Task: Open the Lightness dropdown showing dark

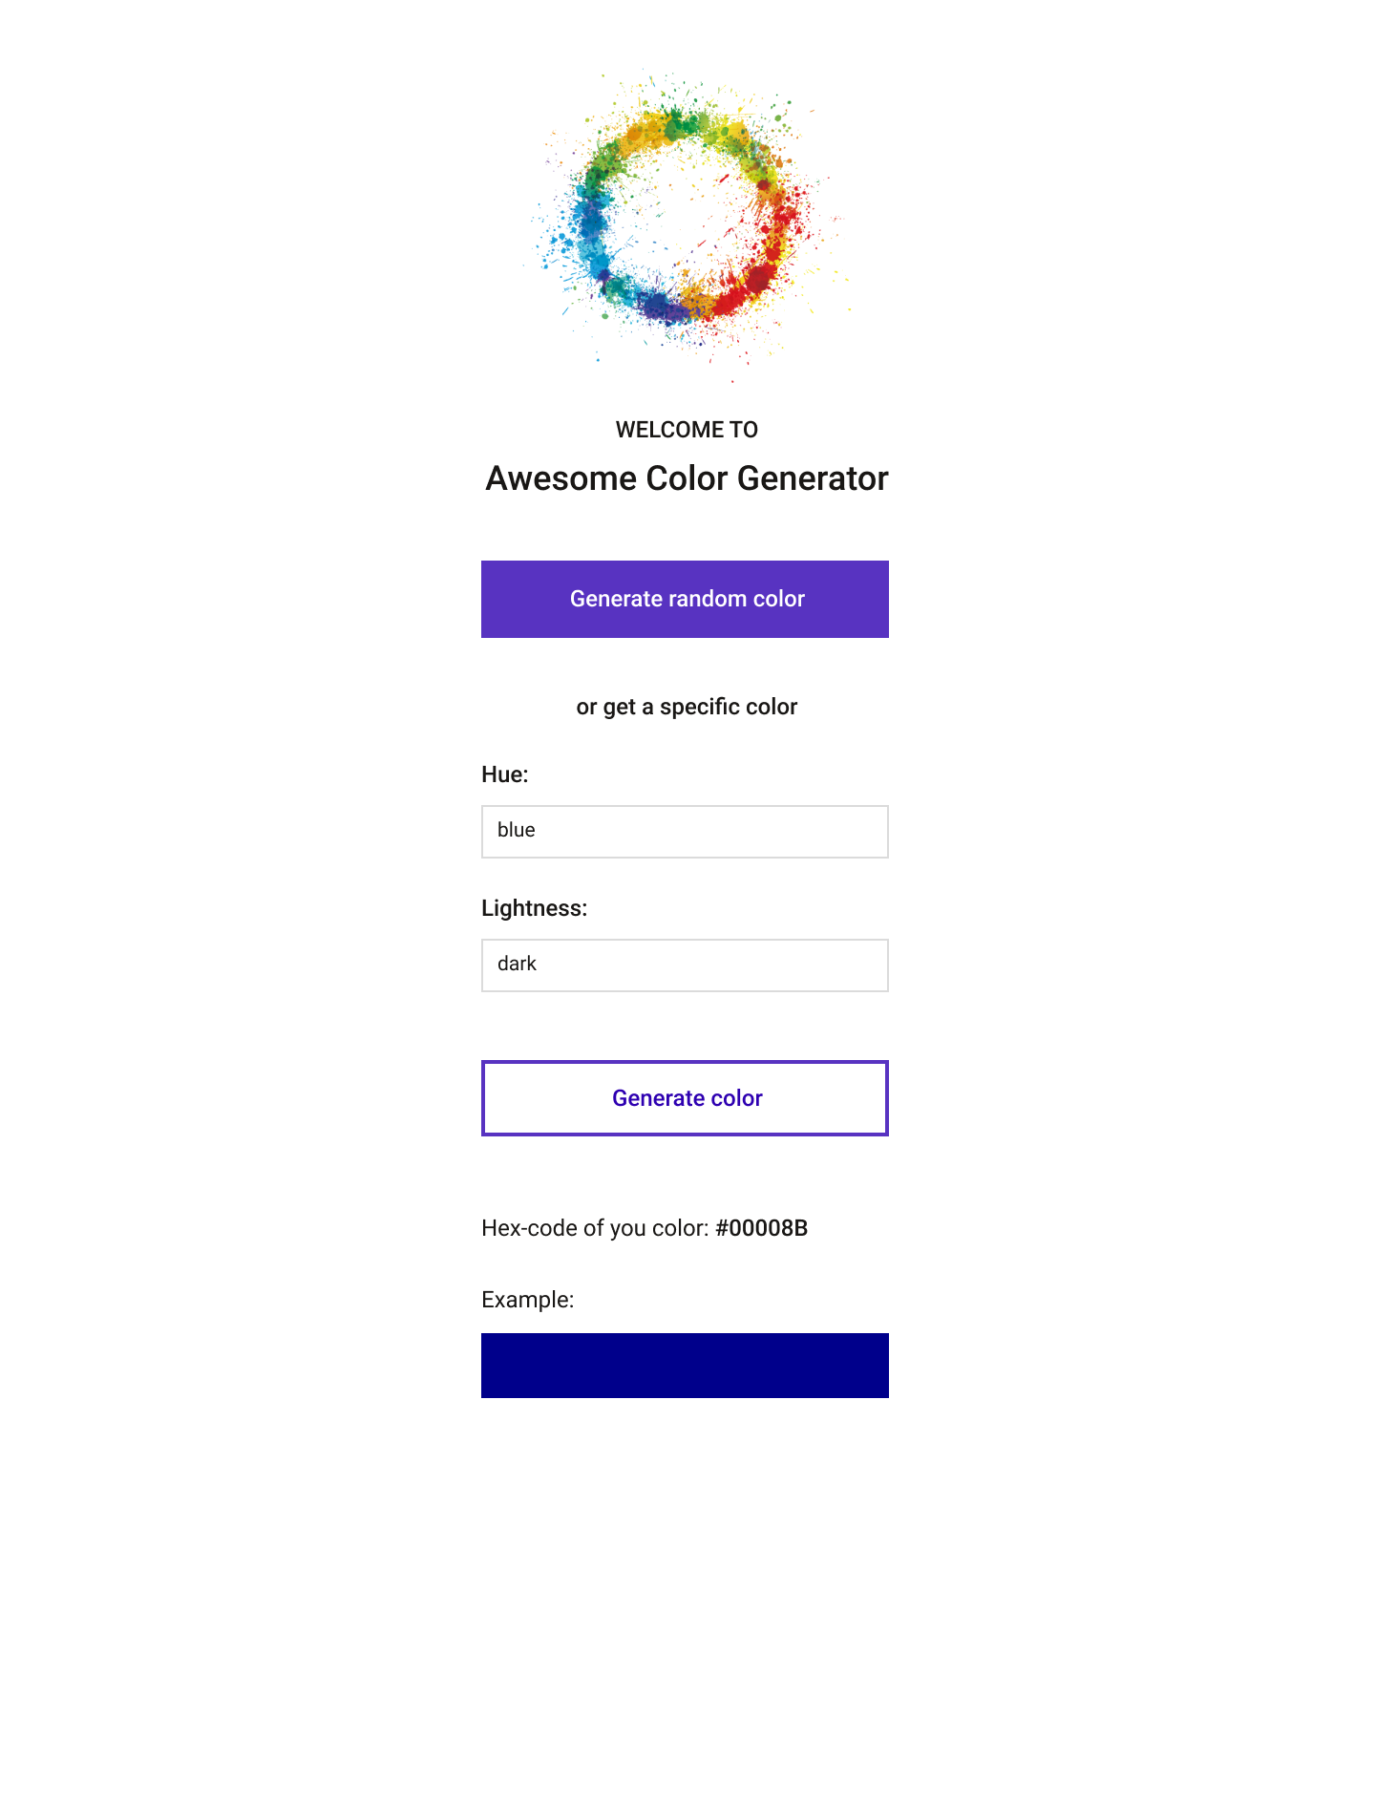Action: pyautogui.click(x=684, y=965)
